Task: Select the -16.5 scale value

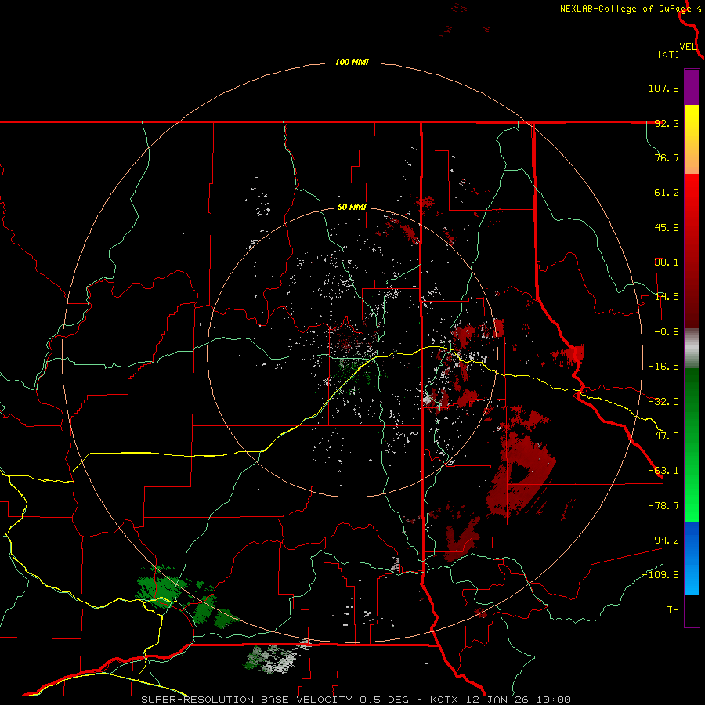Action: pos(663,367)
